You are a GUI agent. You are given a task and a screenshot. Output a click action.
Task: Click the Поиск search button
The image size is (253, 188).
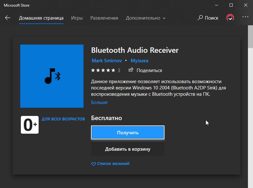208,18
